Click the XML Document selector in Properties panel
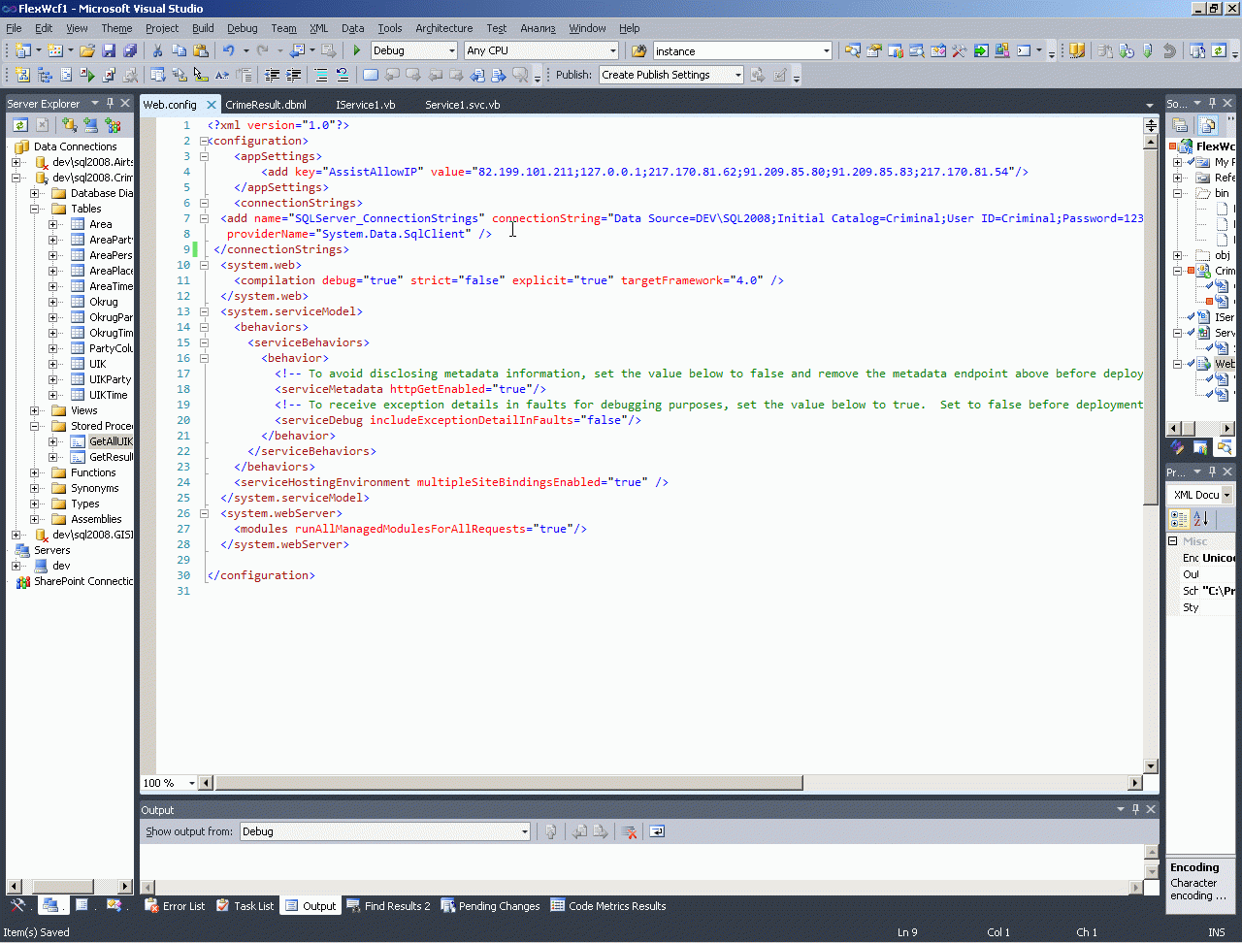The height and width of the screenshot is (943, 1242). click(x=1201, y=495)
